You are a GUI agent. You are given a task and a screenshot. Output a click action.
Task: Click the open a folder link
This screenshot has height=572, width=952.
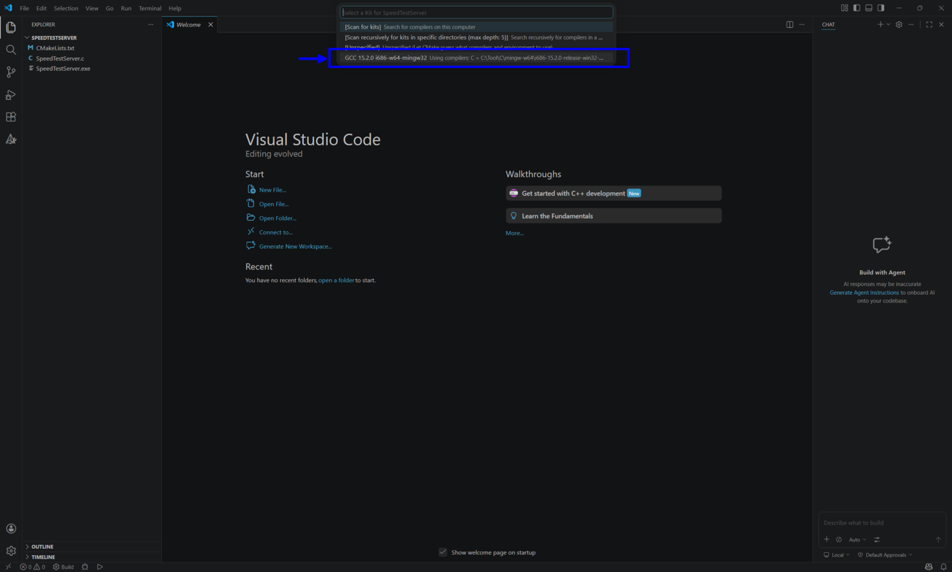point(337,280)
